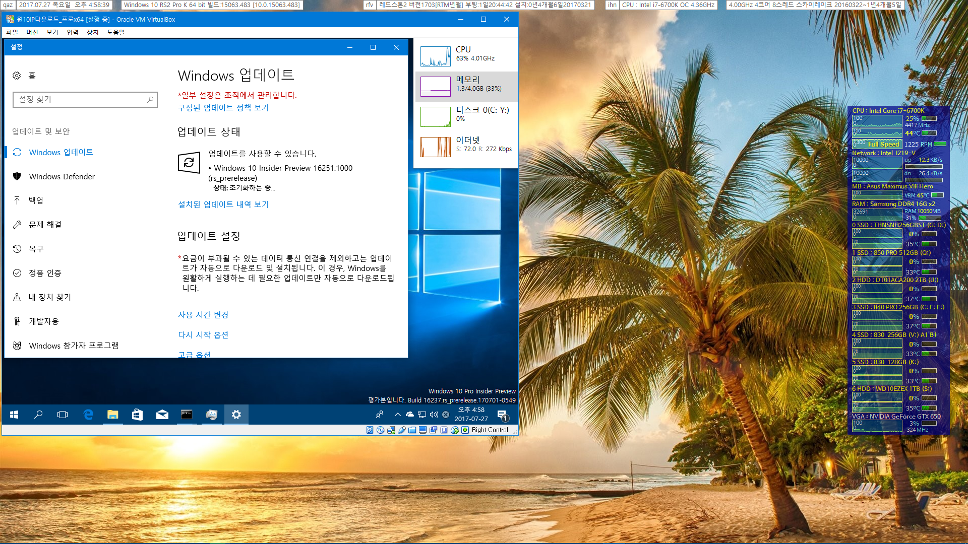Click VirtualBox shared folders status icon
Screen dimensions: 968x544
[x=412, y=430]
